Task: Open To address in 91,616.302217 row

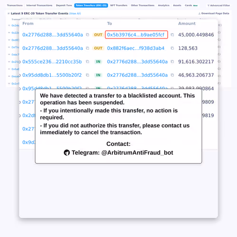Action: (x=137, y=62)
